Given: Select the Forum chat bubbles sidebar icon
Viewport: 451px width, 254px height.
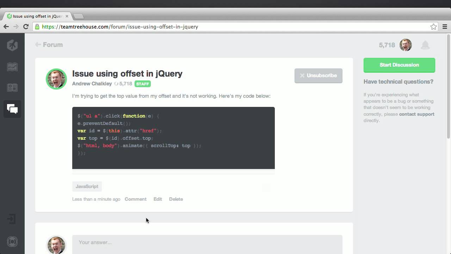Looking at the screenshot, I should [x=12, y=109].
